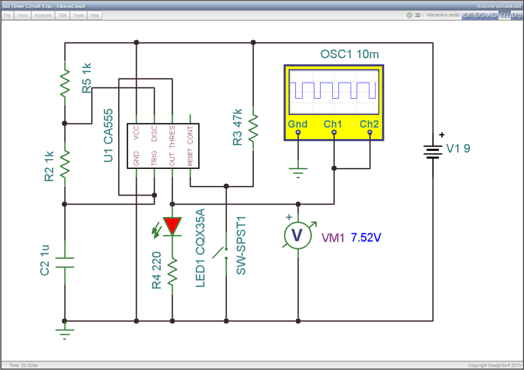Select the V1 9 battery symbol
524x370 pixels.
point(433,152)
